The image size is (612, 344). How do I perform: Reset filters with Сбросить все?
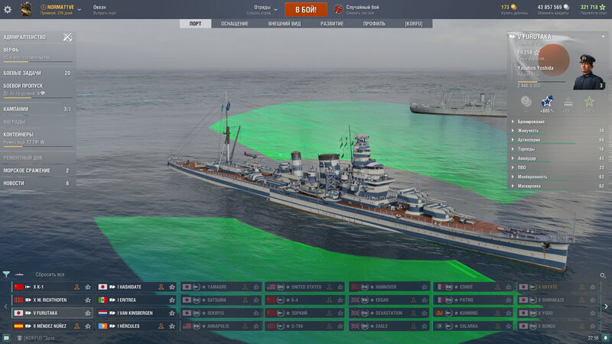point(50,274)
